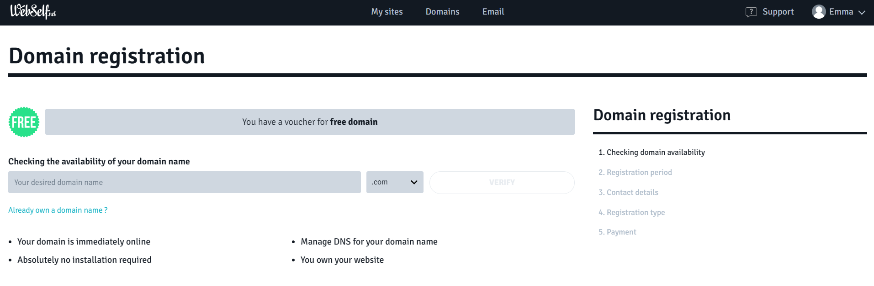Click the domain extension dropdown arrow

point(414,182)
